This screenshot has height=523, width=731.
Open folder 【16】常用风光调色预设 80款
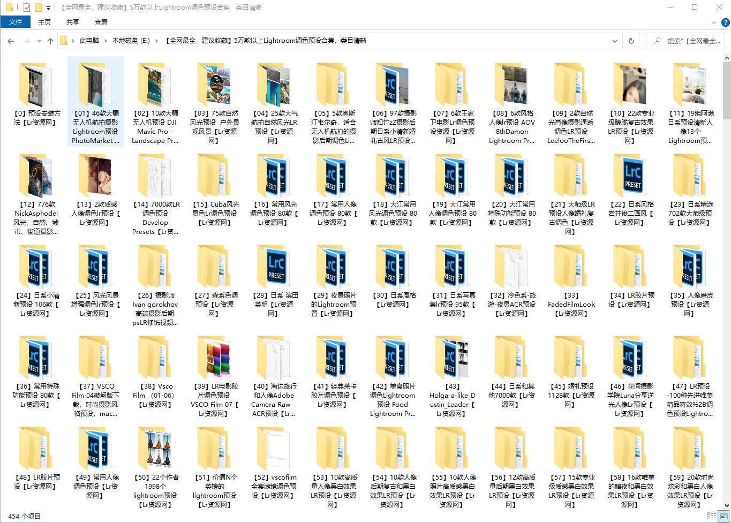274,188
